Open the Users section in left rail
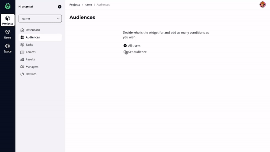The height and width of the screenshot is (152, 270). point(7,34)
